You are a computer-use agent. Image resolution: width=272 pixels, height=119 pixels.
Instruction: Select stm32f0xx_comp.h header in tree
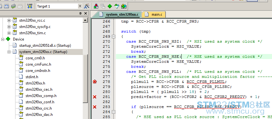(x=41, y=96)
